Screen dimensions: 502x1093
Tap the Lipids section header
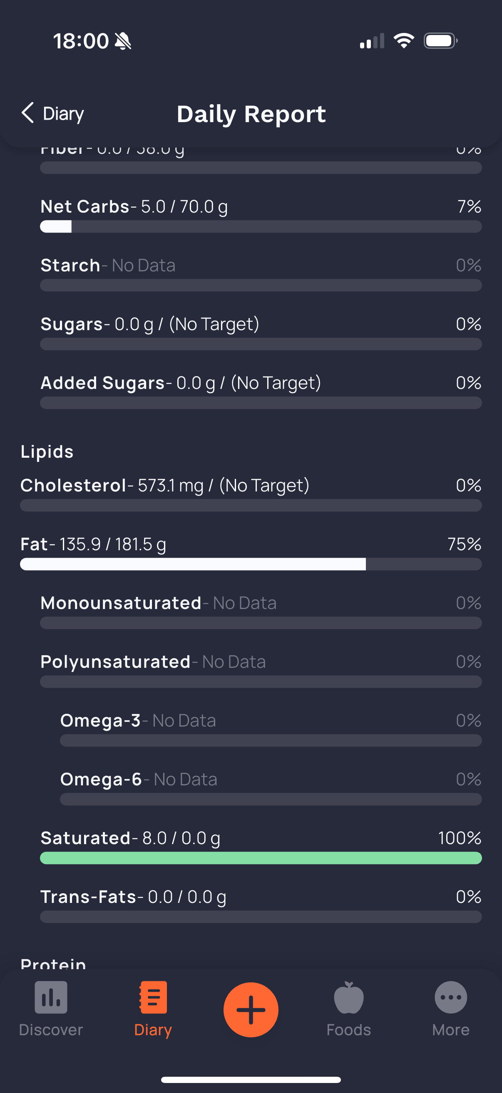(47, 451)
